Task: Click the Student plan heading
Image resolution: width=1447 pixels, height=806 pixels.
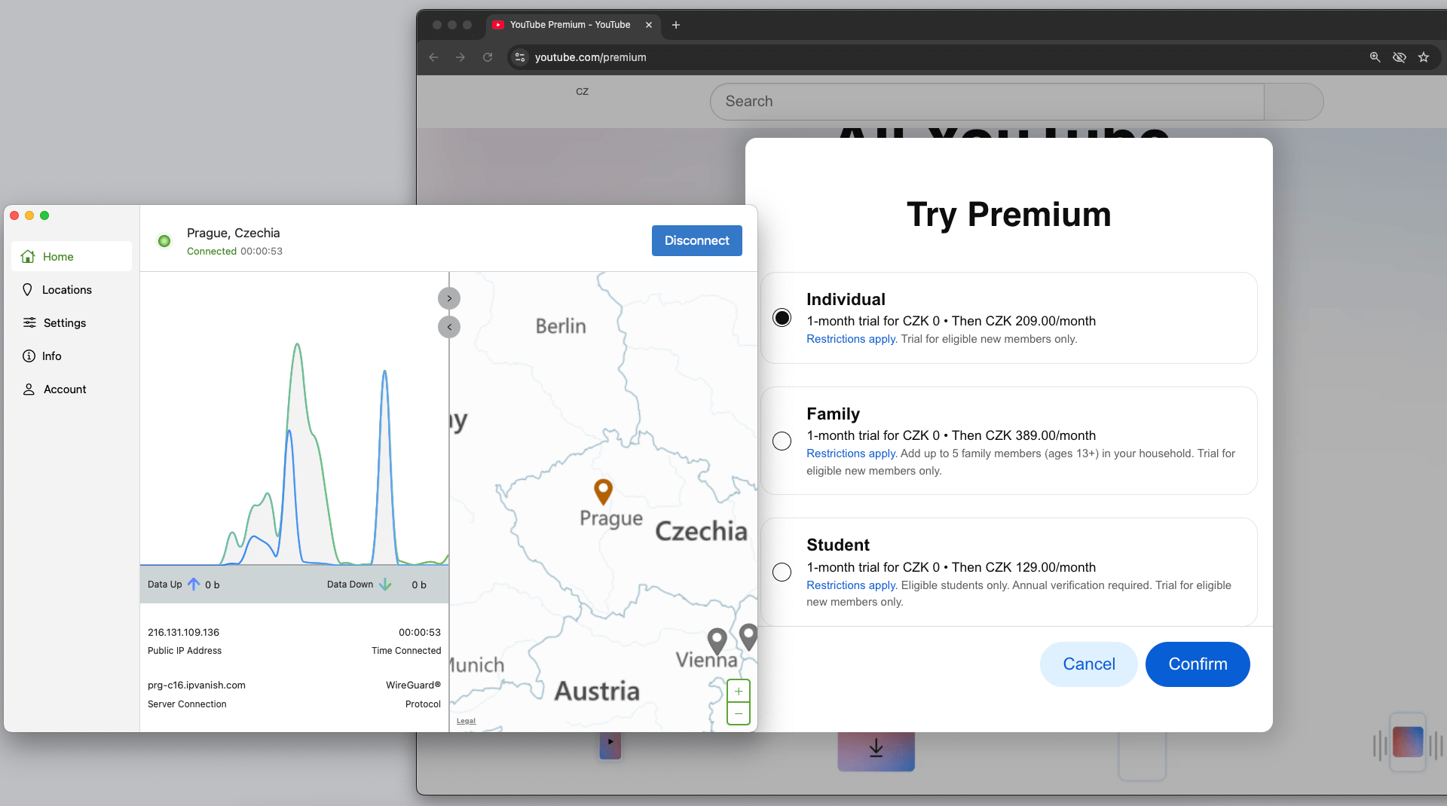Action: [838, 545]
